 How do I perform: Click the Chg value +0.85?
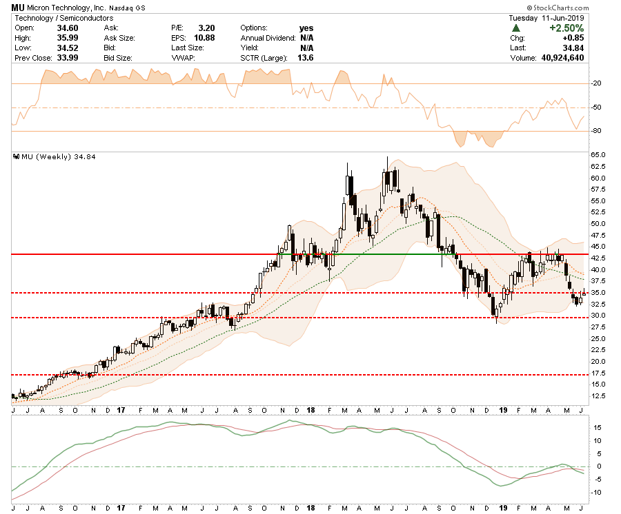573,38
